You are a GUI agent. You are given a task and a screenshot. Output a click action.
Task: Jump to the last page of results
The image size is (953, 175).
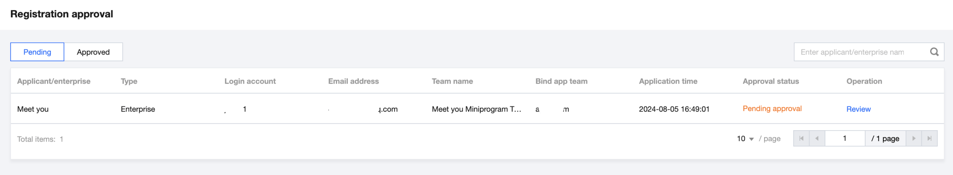pyautogui.click(x=929, y=139)
